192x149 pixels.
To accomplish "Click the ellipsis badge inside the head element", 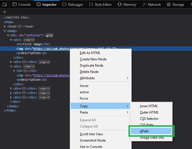I will pos(19,27).
